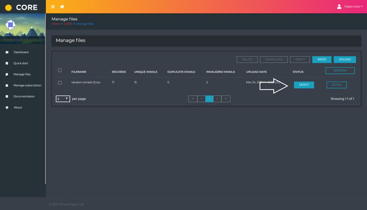This screenshot has width=367, height=210.
Task: Follow the CORE breadcrumb link
Action: coord(68,24)
